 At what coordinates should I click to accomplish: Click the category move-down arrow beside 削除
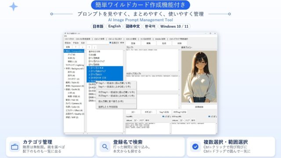[82, 47]
